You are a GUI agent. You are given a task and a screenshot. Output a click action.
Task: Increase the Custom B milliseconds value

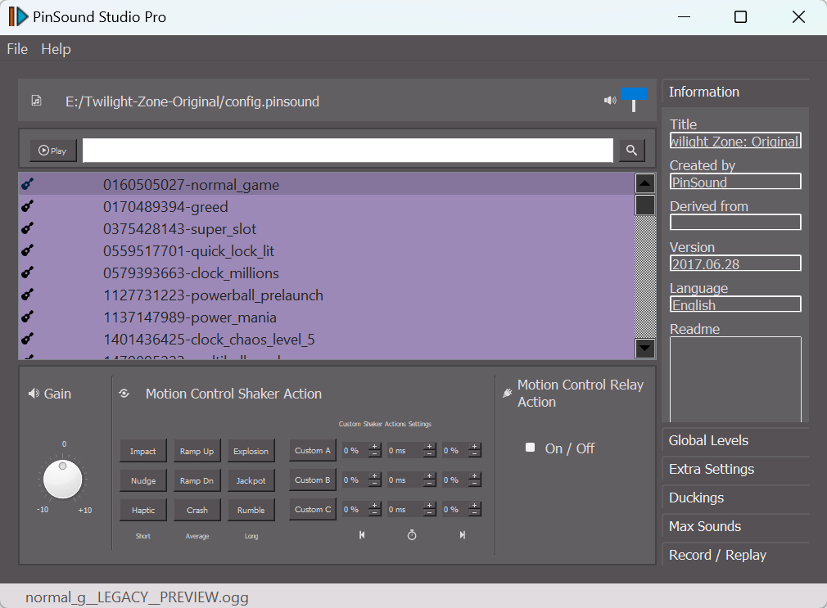click(x=429, y=477)
